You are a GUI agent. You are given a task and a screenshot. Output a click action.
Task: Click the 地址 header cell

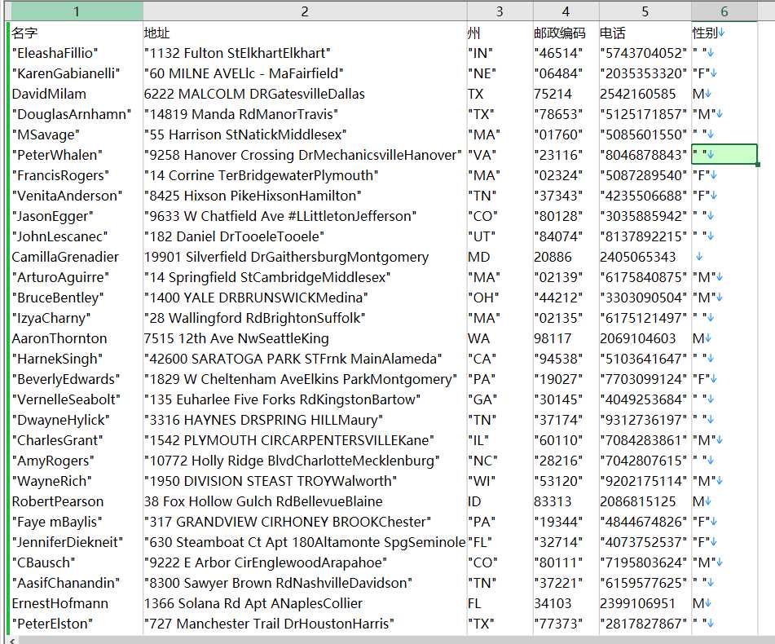(x=305, y=33)
